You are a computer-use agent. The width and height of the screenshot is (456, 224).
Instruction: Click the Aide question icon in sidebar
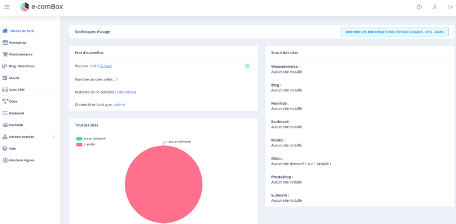tap(5, 149)
